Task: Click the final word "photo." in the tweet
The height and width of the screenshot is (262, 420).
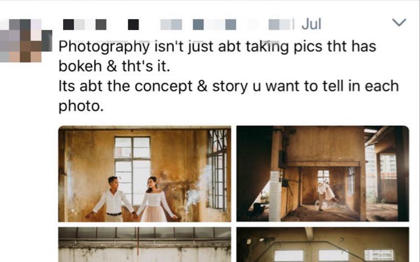Action: coord(81,106)
